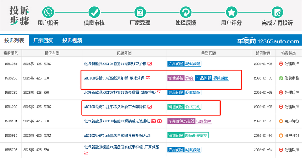Click the 信息审核 checkmark step icon
The height and width of the screenshot is (158, 303).
pyautogui.click(x=94, y=12)
